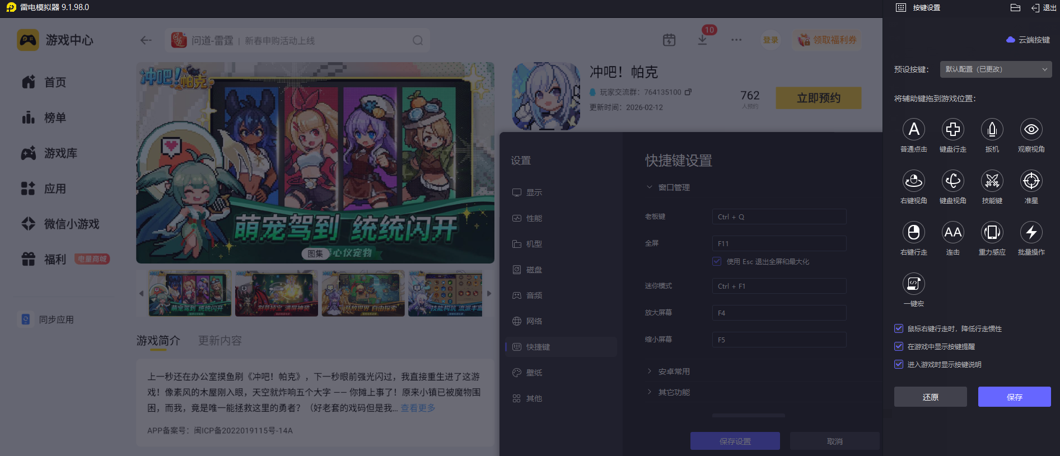Viewport: 1060px width, 456px height.
Task: Click the 冲吧！帕克 game avatar icon
Action: pyautogui.click(x=546, y=96)
